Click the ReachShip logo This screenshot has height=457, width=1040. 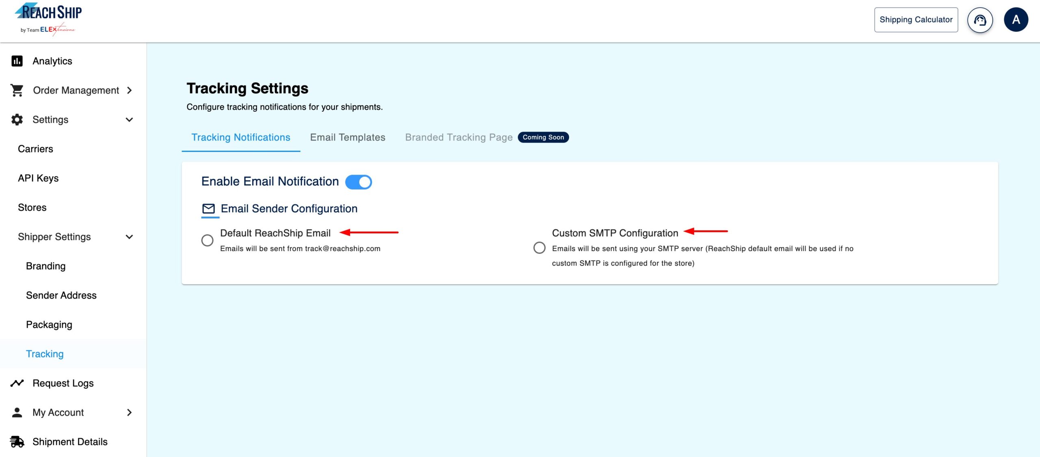[48, 19]
